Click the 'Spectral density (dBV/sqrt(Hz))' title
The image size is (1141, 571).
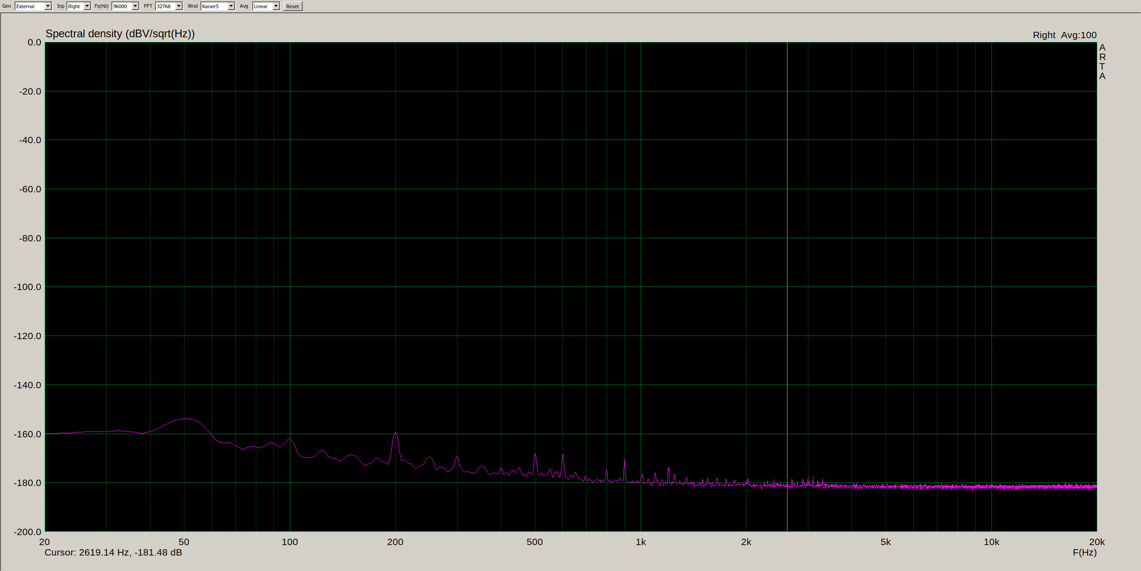coord(120,34)
